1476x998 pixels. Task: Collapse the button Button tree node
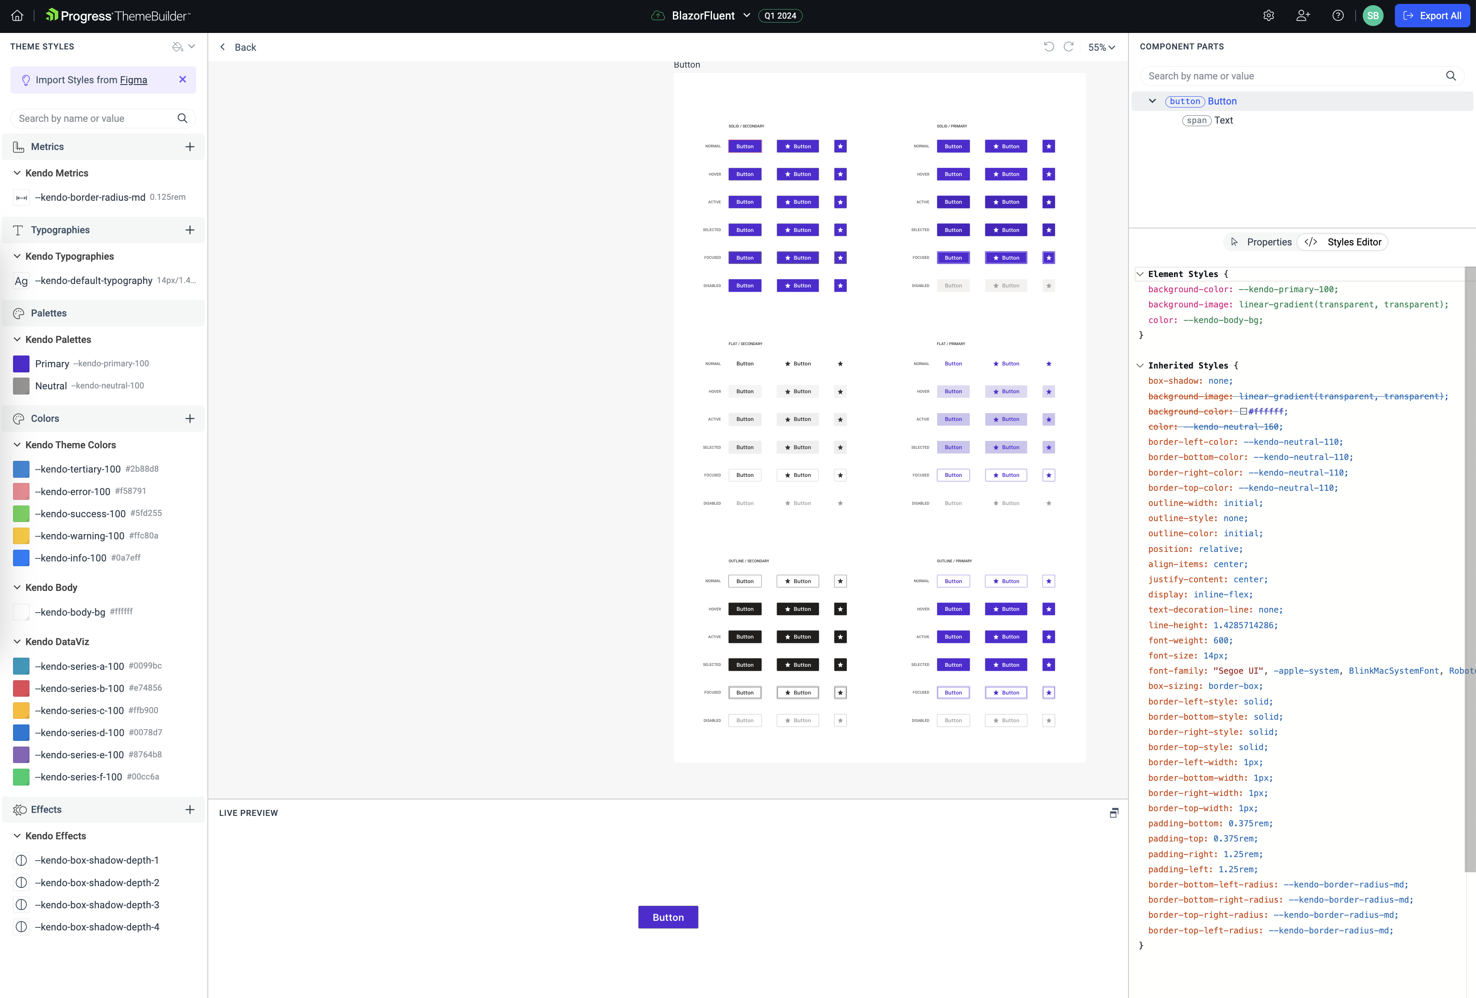[1152, 101]
